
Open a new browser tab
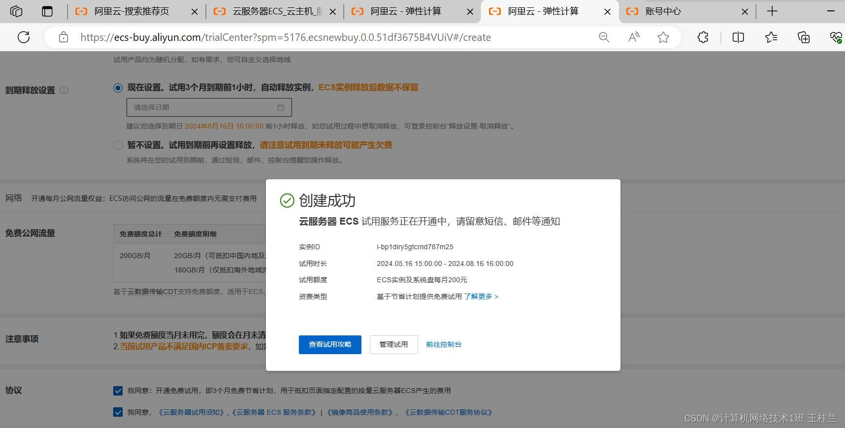pyautogui.click(x=772, y=11)
